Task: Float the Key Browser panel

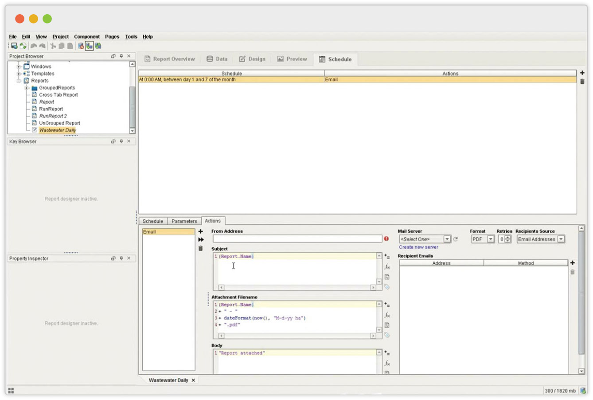Action: coord(113,141)
